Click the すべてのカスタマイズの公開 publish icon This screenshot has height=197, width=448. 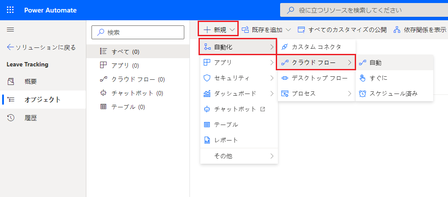[x=301, y=30]
